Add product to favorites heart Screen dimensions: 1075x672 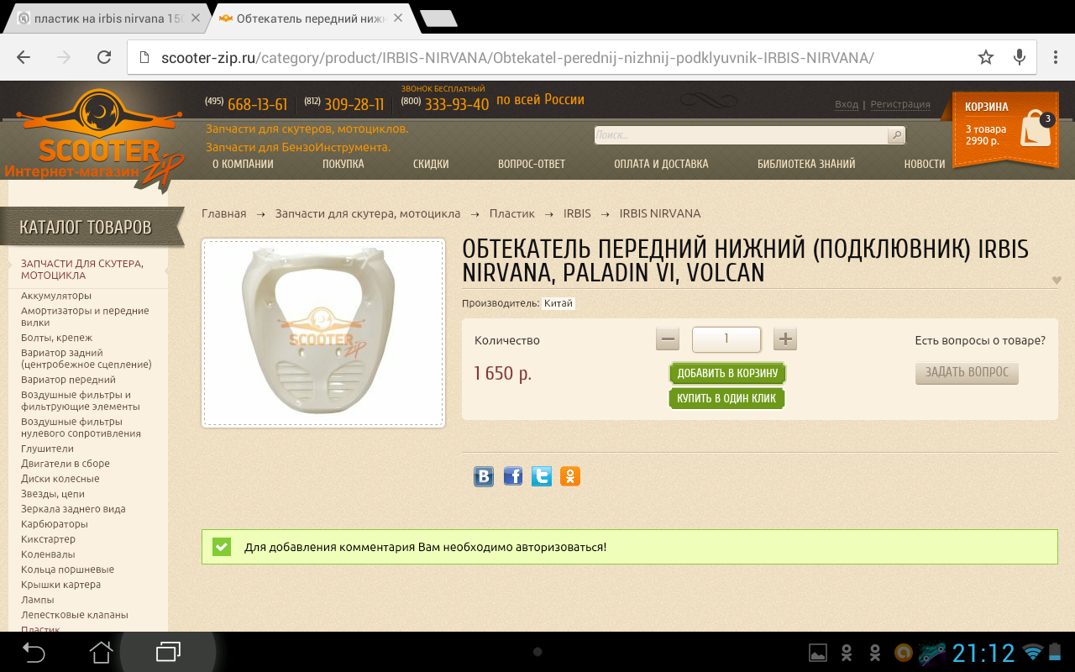point(1057,281)
